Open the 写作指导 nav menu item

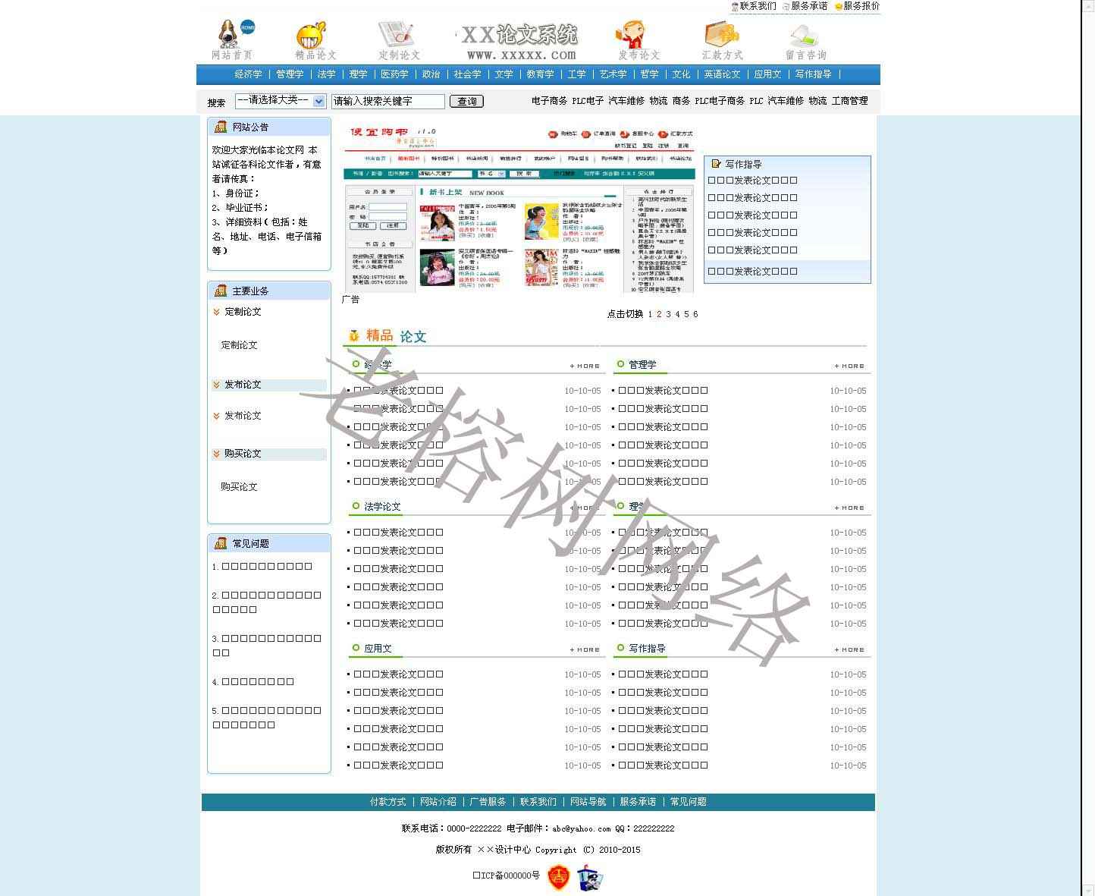[813, 74]
